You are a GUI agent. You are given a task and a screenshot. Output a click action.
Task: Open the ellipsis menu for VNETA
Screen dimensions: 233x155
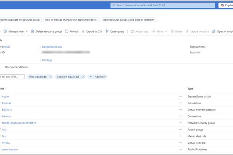(181, 143)
